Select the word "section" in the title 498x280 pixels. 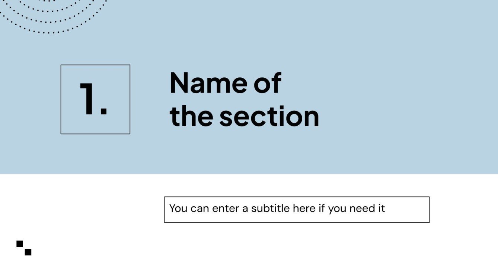point(269,116)
